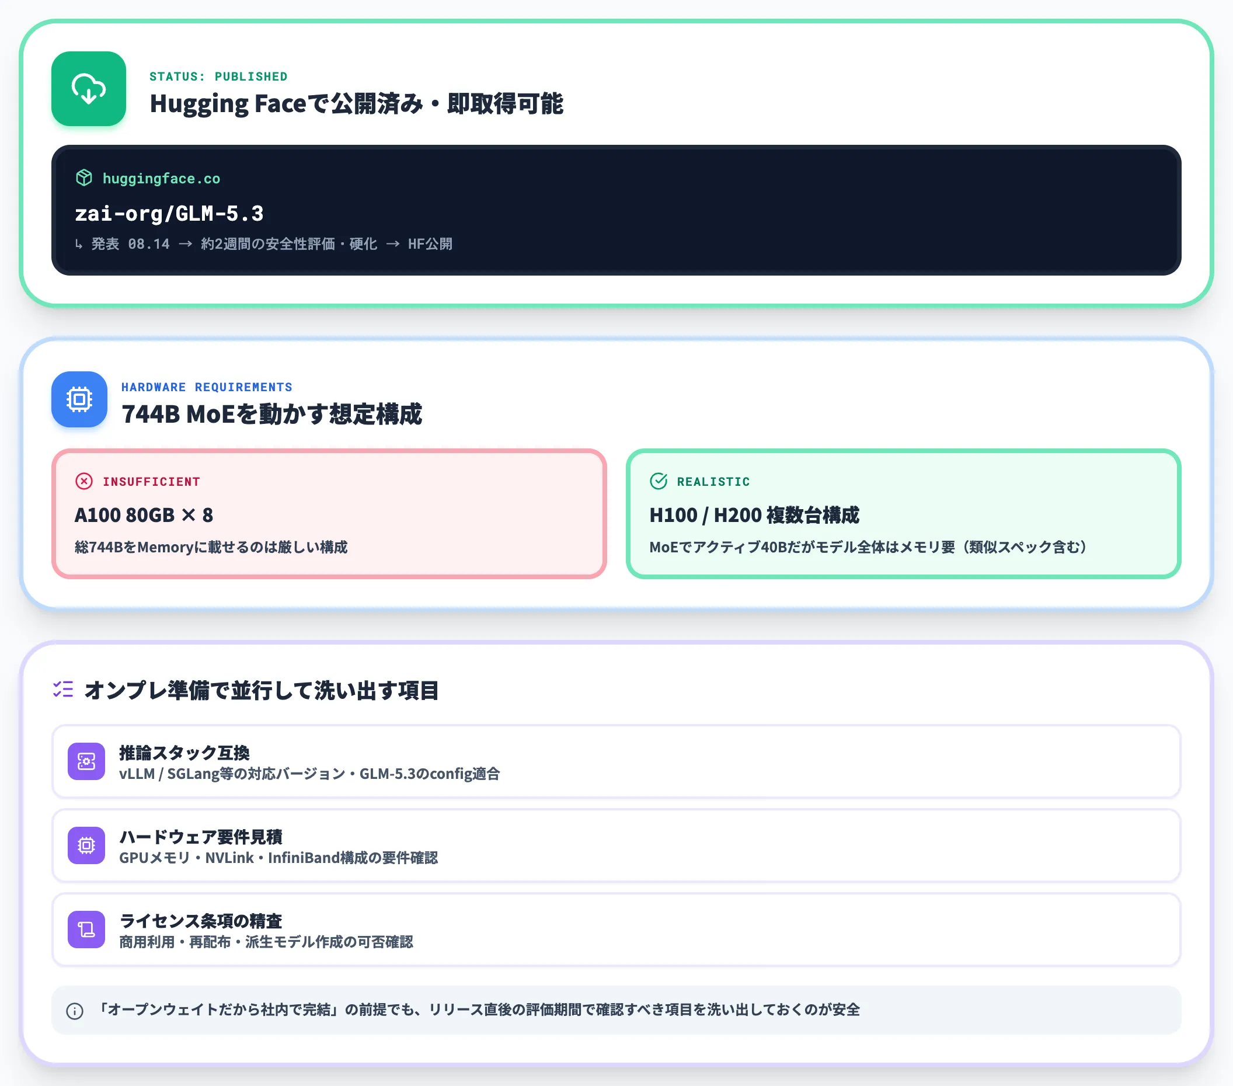Click the INSUFFICIENT label text

151,482
